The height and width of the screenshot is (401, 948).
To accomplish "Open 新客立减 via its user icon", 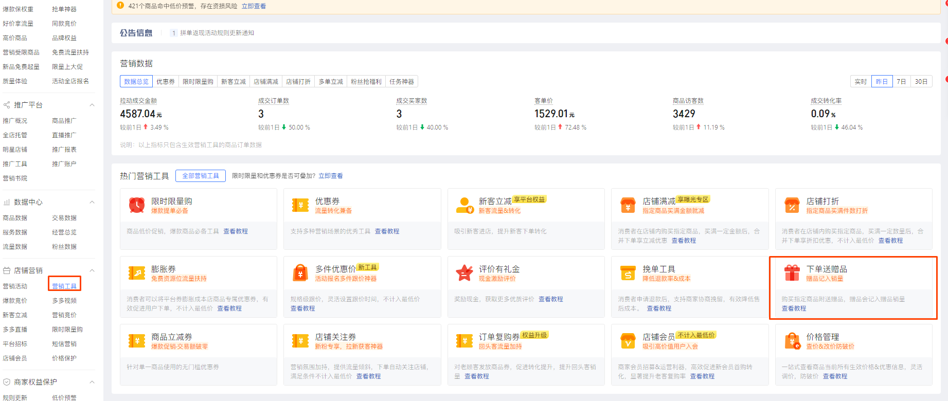I will [x=464, y=205].
